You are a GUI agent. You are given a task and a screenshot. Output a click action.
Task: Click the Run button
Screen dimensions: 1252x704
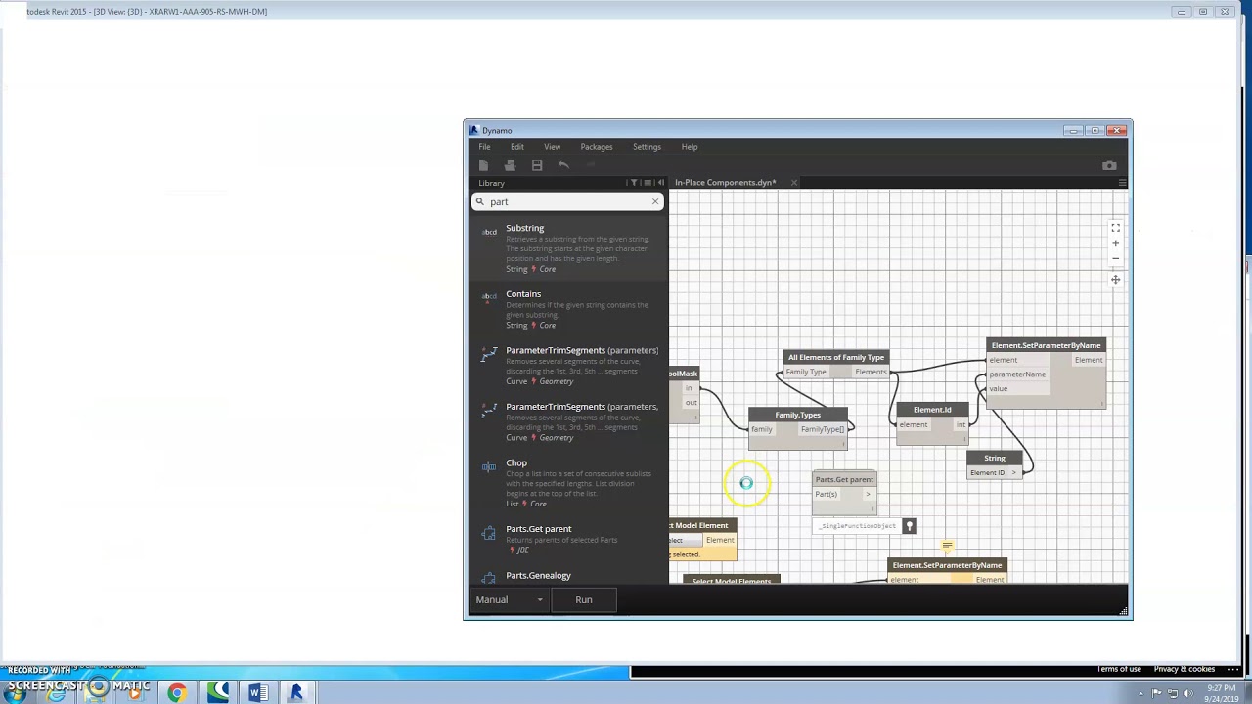click(584, 599)
